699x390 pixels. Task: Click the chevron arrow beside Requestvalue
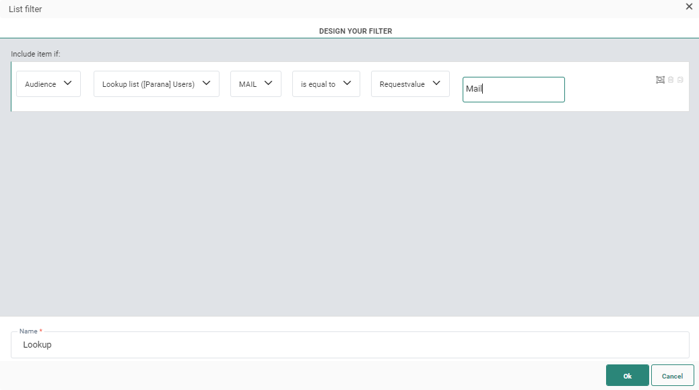tap(436, 84)
